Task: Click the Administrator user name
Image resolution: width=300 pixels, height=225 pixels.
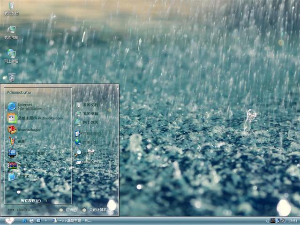Action: click(19, 92)
